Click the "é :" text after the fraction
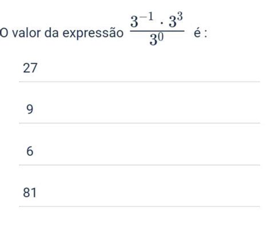Image resolution: width=271 pixels, height=237 pixels. 200,33
